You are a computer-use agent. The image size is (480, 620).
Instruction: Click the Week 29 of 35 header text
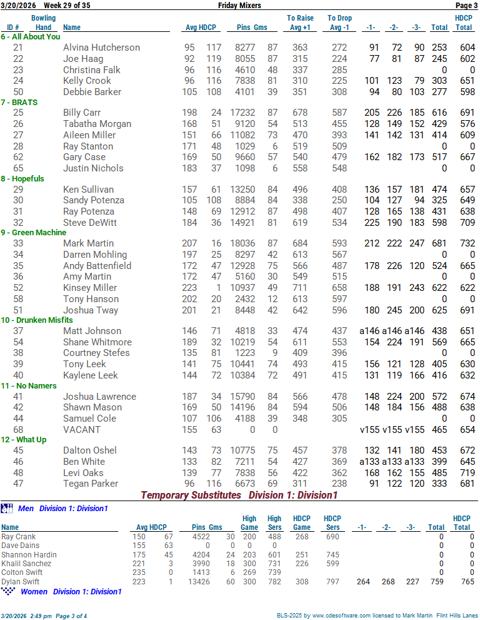(x=67, y=6)
